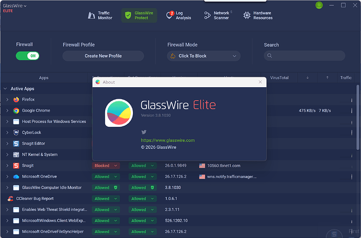
Task: Open the Click To Block mode dropdown
Action: point(204,56)
